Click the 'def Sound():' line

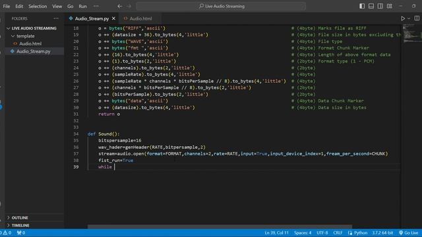click(104, 134)
